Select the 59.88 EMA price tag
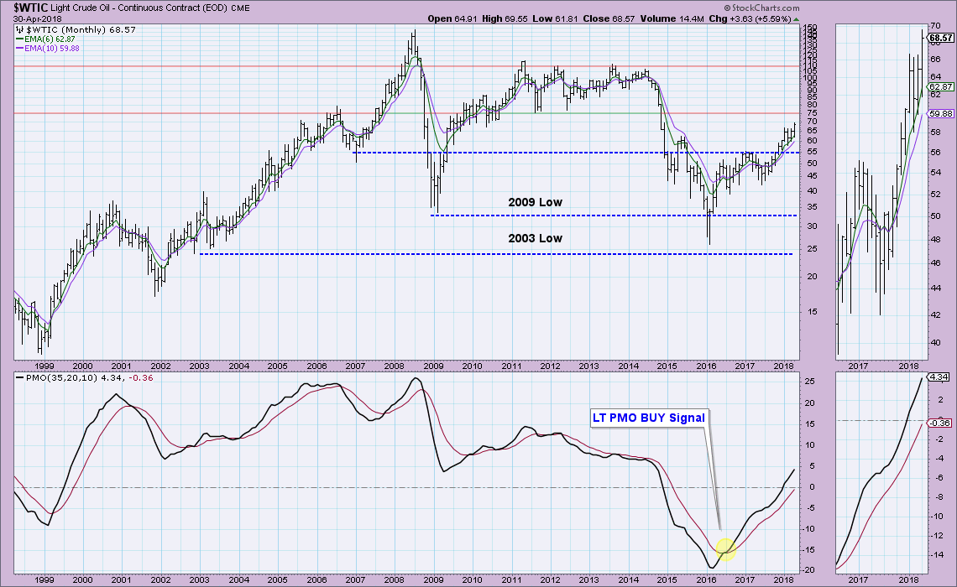The width and height of the screenshot is (957, 587). (939, 113)
